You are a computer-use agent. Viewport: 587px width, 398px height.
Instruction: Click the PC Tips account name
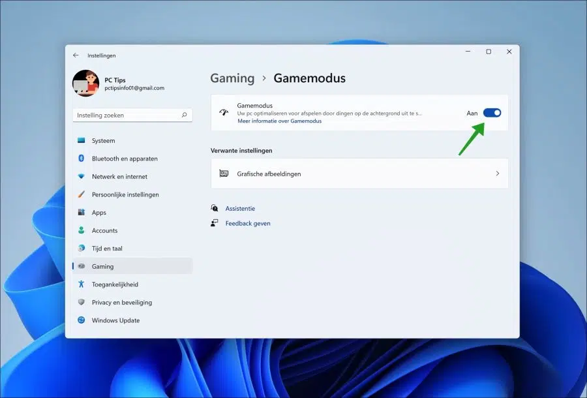115,80
